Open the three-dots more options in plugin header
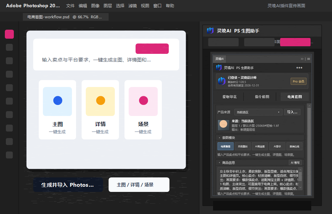Viewport: 332px width, 214px height. pyautogui.click(x=299, y=68)
